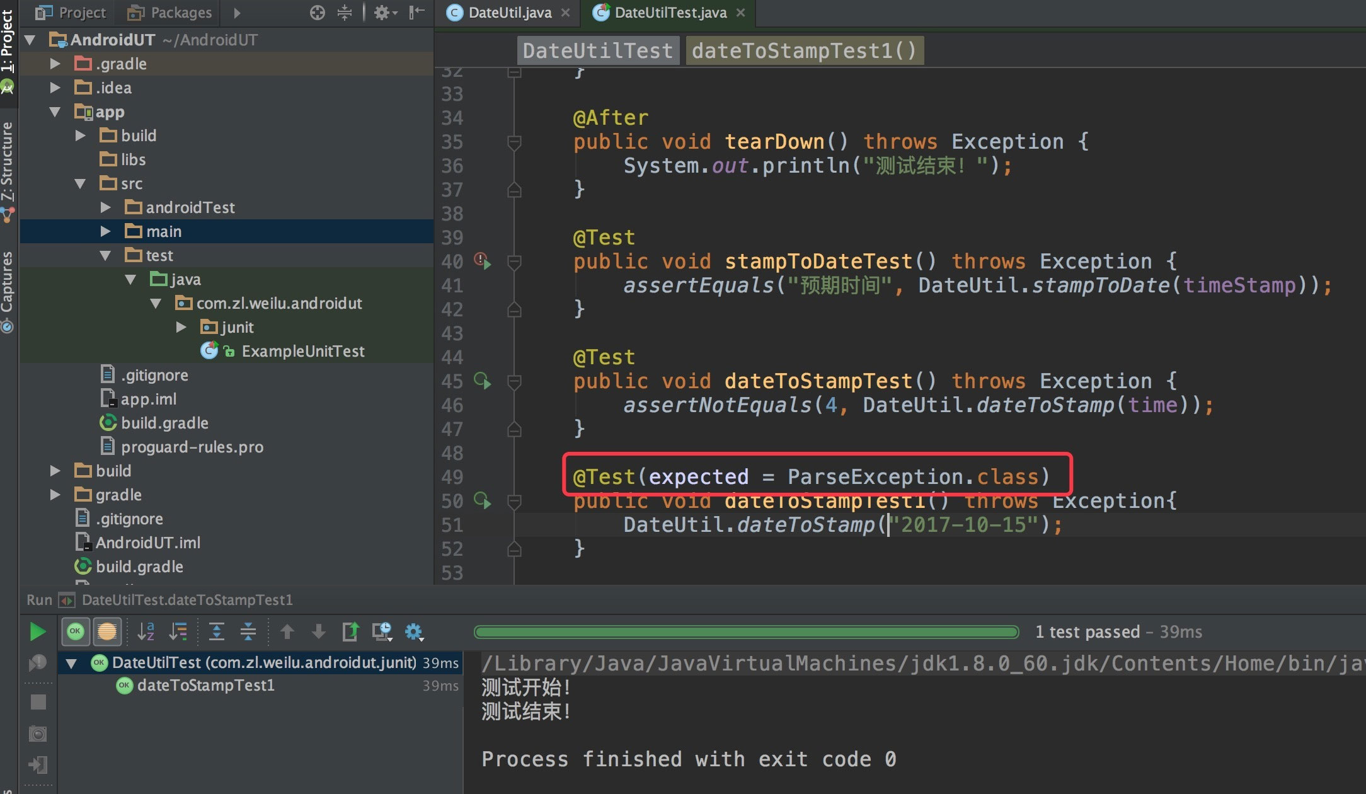
Task: Click "Process finished with exit code 0"
Action: point(689,759)
